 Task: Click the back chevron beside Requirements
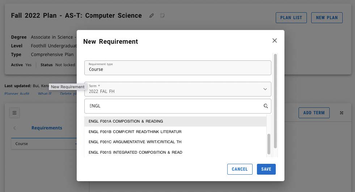pyautogui.click(x=15, y=128)
